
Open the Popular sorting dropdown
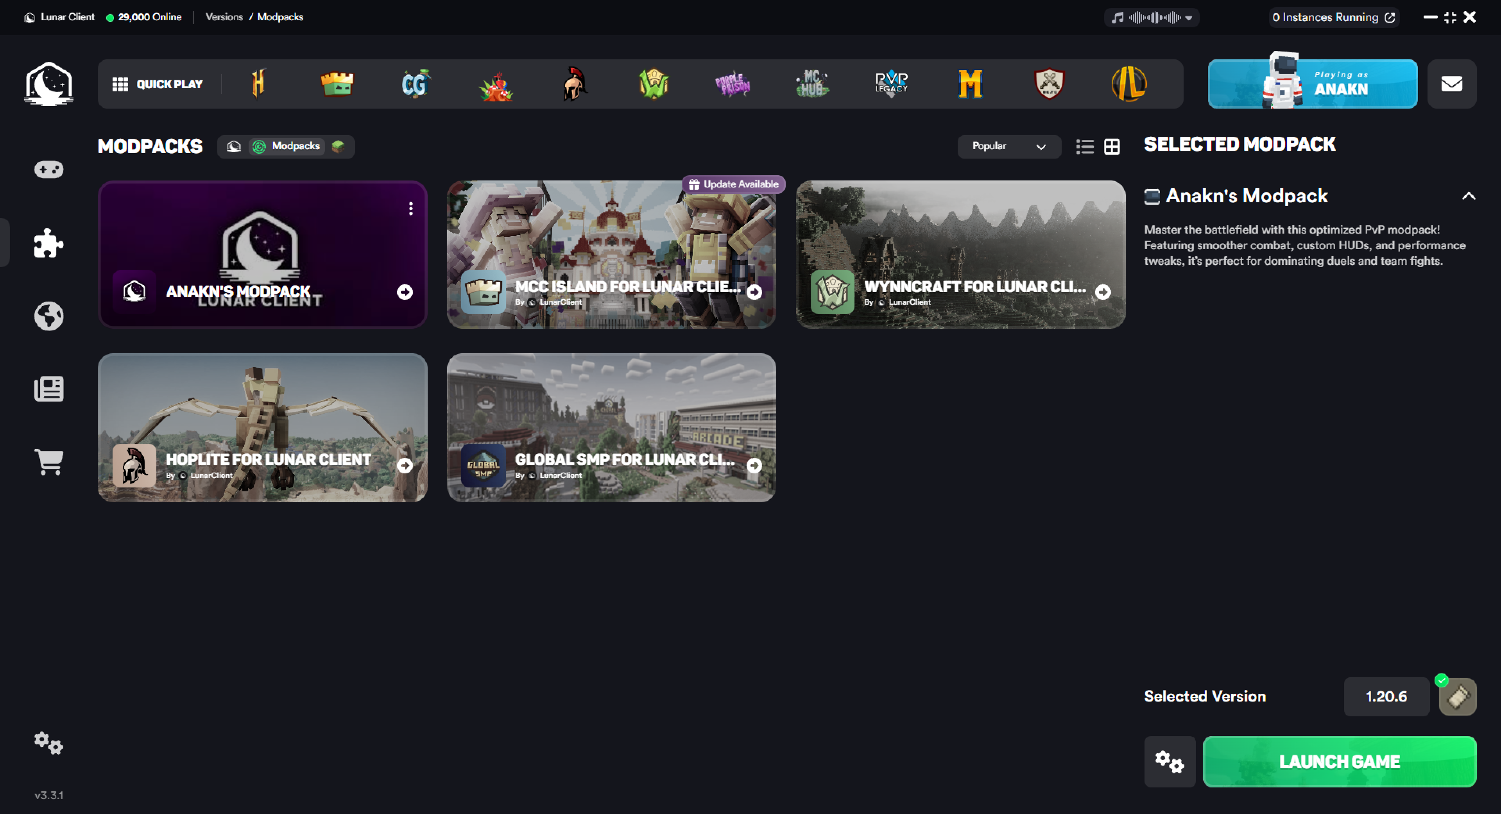[x=1008, y=146]
